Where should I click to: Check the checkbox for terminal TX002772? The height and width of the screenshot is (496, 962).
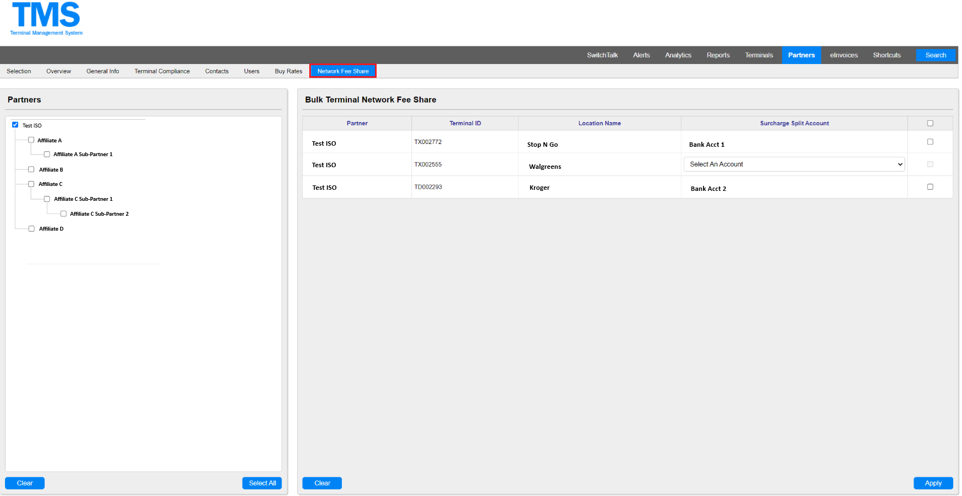(930, 142)
